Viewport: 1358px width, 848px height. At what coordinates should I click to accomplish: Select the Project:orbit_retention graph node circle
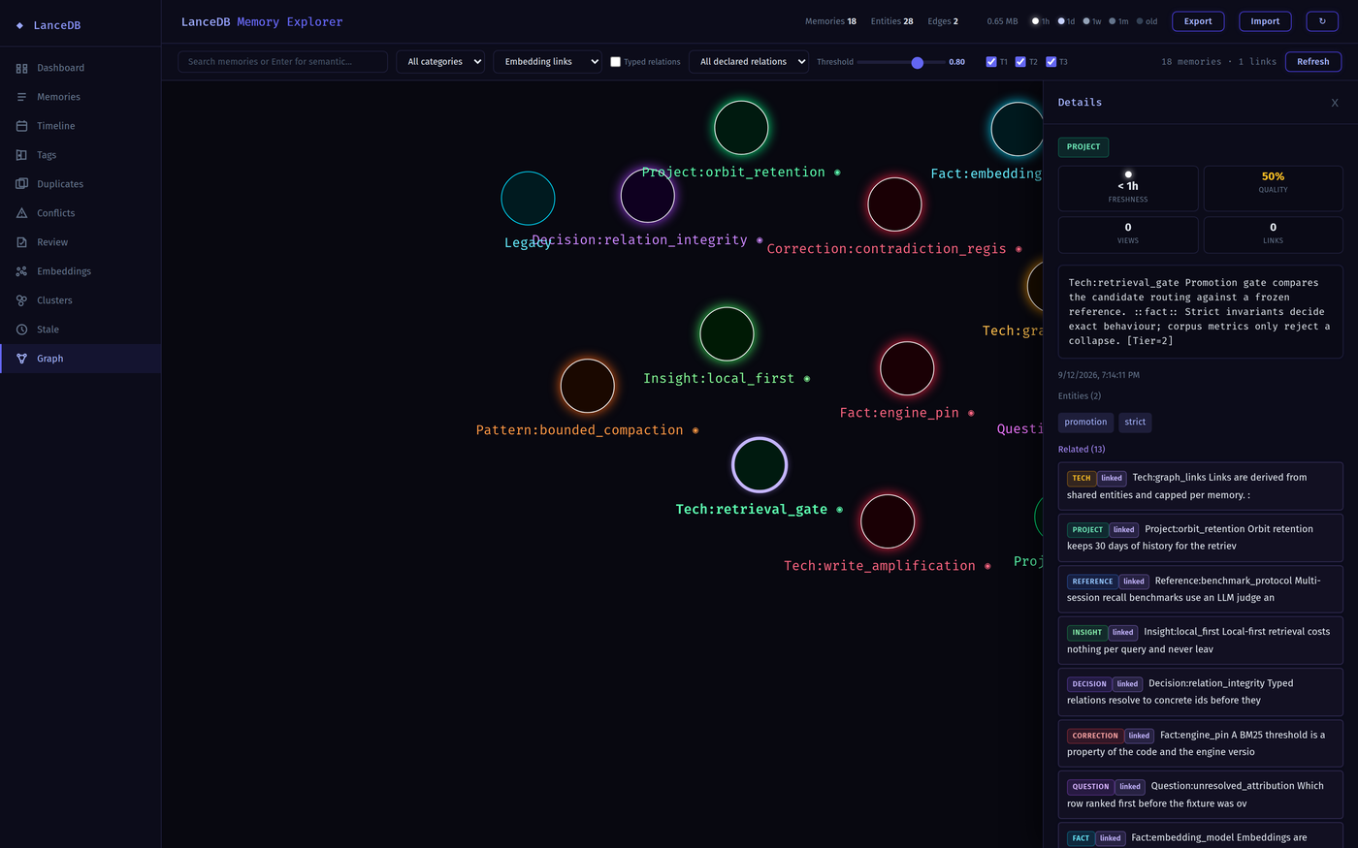tap(741, 127)
